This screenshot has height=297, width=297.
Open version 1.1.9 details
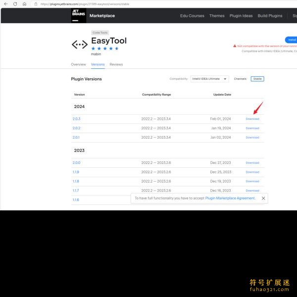click(76, 172)
